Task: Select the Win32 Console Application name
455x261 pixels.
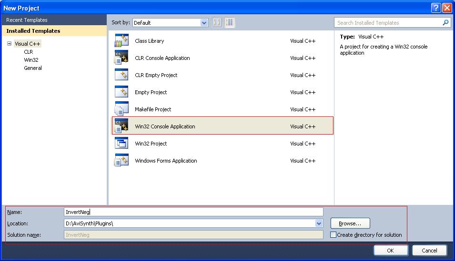Action: pos(165,126)
